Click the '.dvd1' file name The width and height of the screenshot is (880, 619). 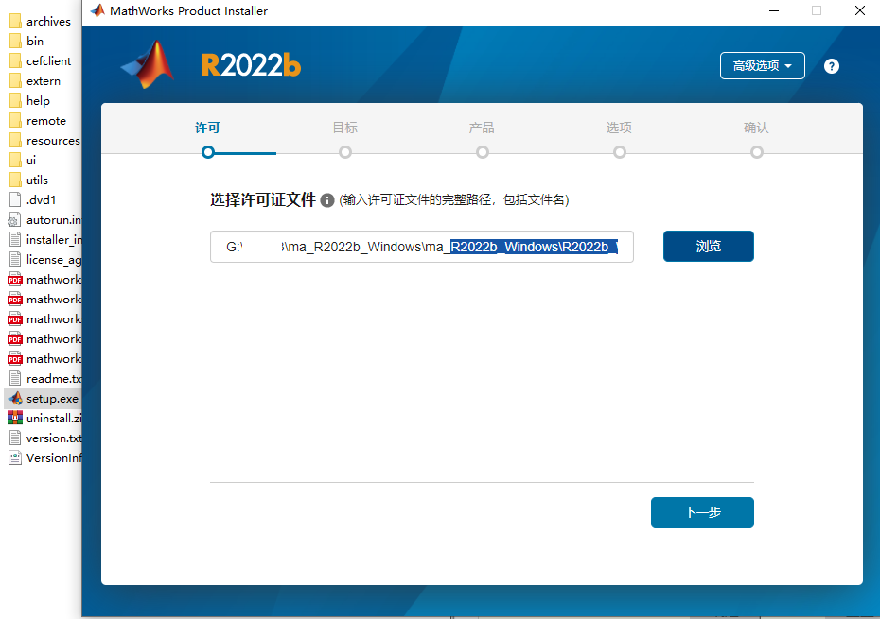point(41,200)
